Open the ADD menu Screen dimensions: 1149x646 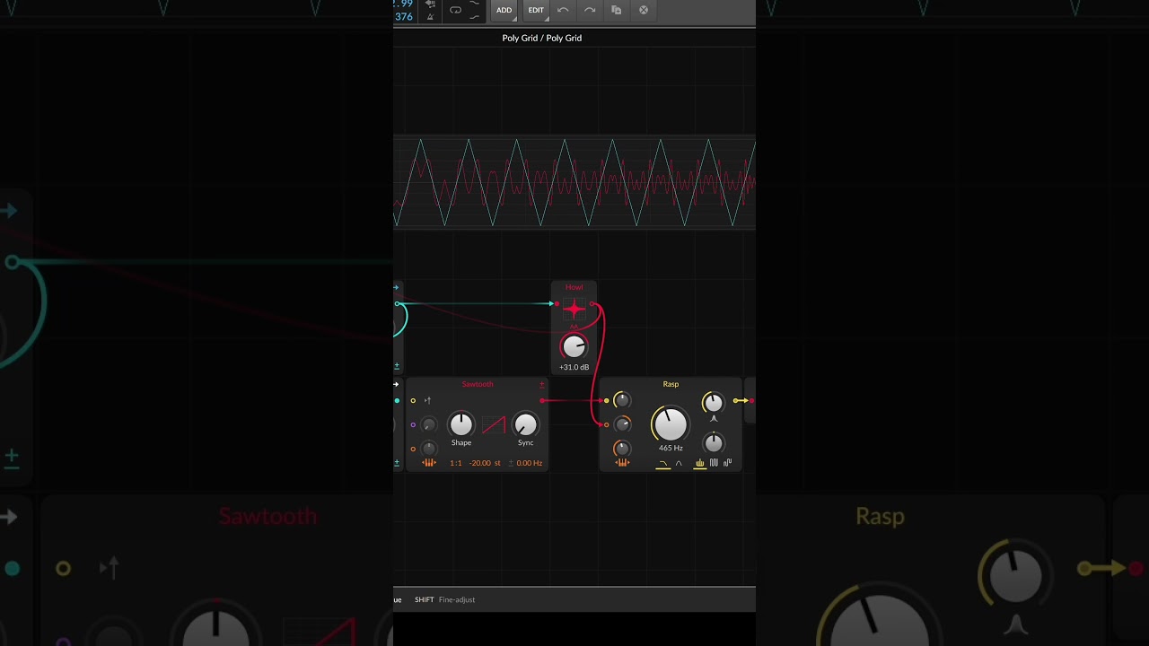504,10
